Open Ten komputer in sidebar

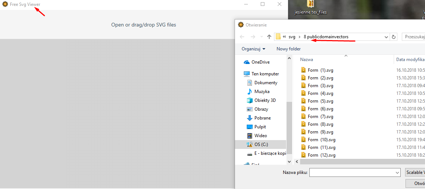[265, 74]
